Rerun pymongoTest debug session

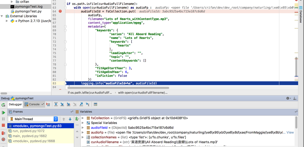click(3, 105)
